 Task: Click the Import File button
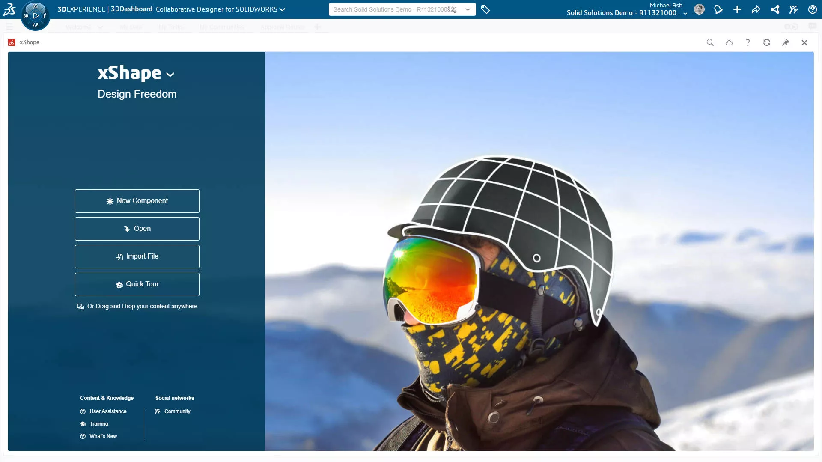(x=137, y=256)
